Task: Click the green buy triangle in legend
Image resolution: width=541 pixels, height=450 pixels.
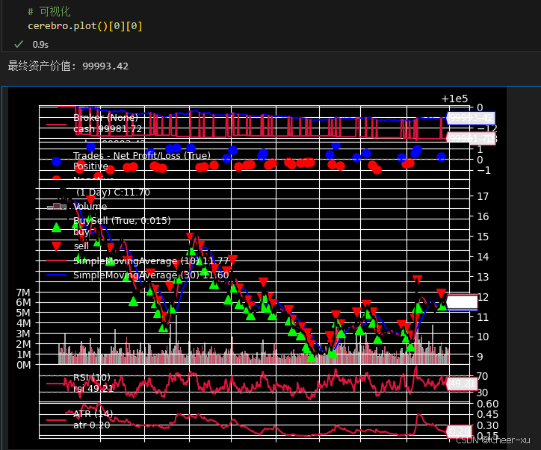Action: [x=56, y=228]
